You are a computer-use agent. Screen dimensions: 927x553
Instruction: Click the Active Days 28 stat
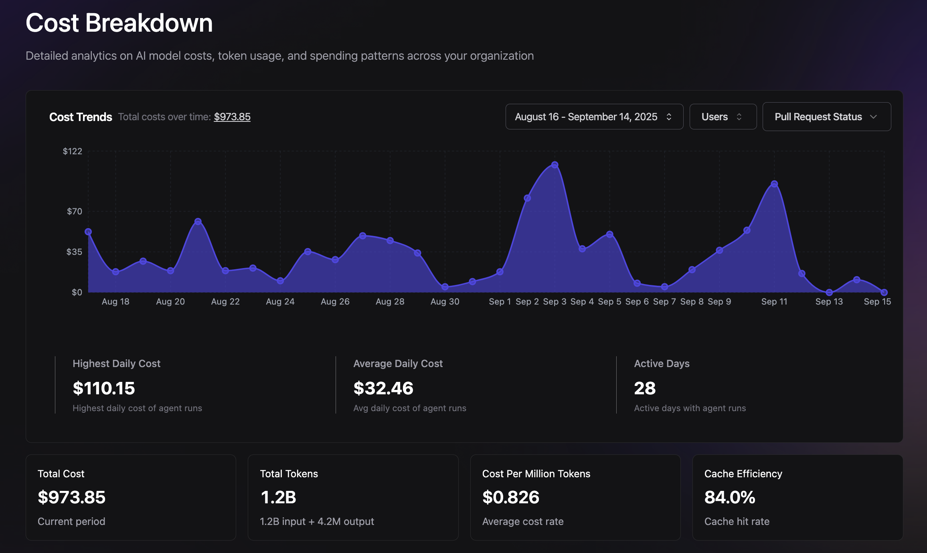pyautogui.click(x=645, y=388)
